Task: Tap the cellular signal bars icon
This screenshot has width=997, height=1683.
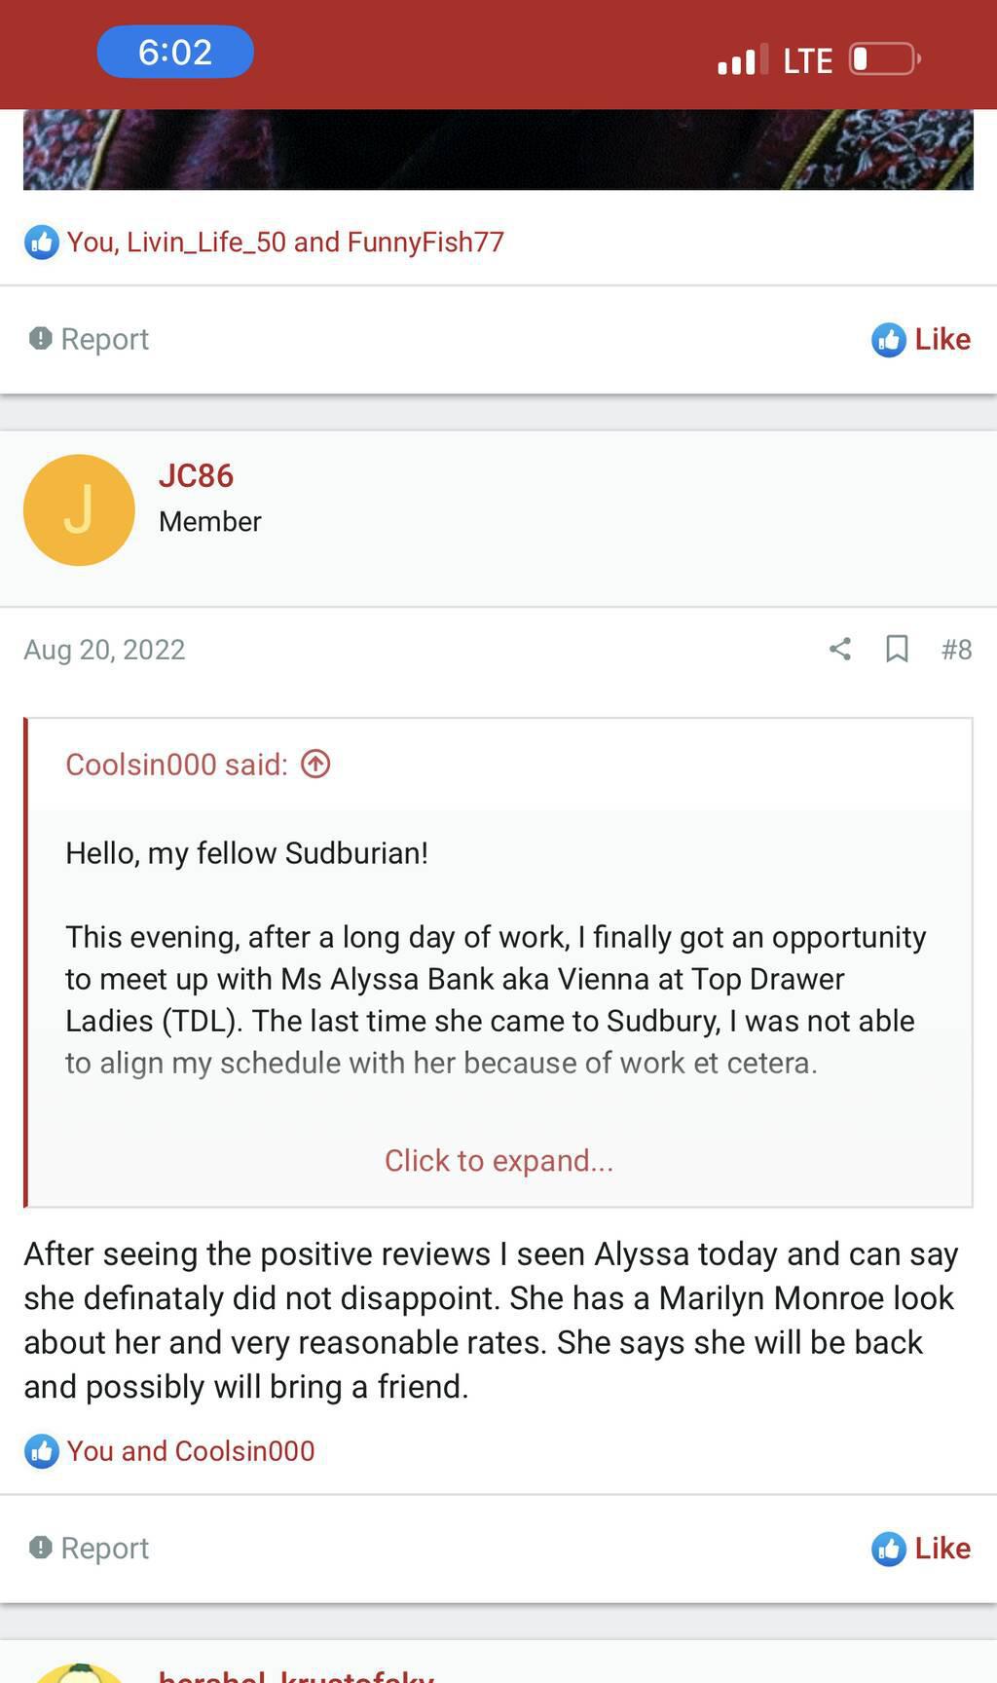Action: pyautogui.click(x=742, y=60)
